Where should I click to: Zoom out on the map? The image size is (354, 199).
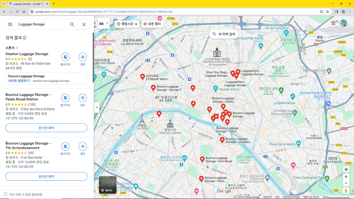pos(346,183)
